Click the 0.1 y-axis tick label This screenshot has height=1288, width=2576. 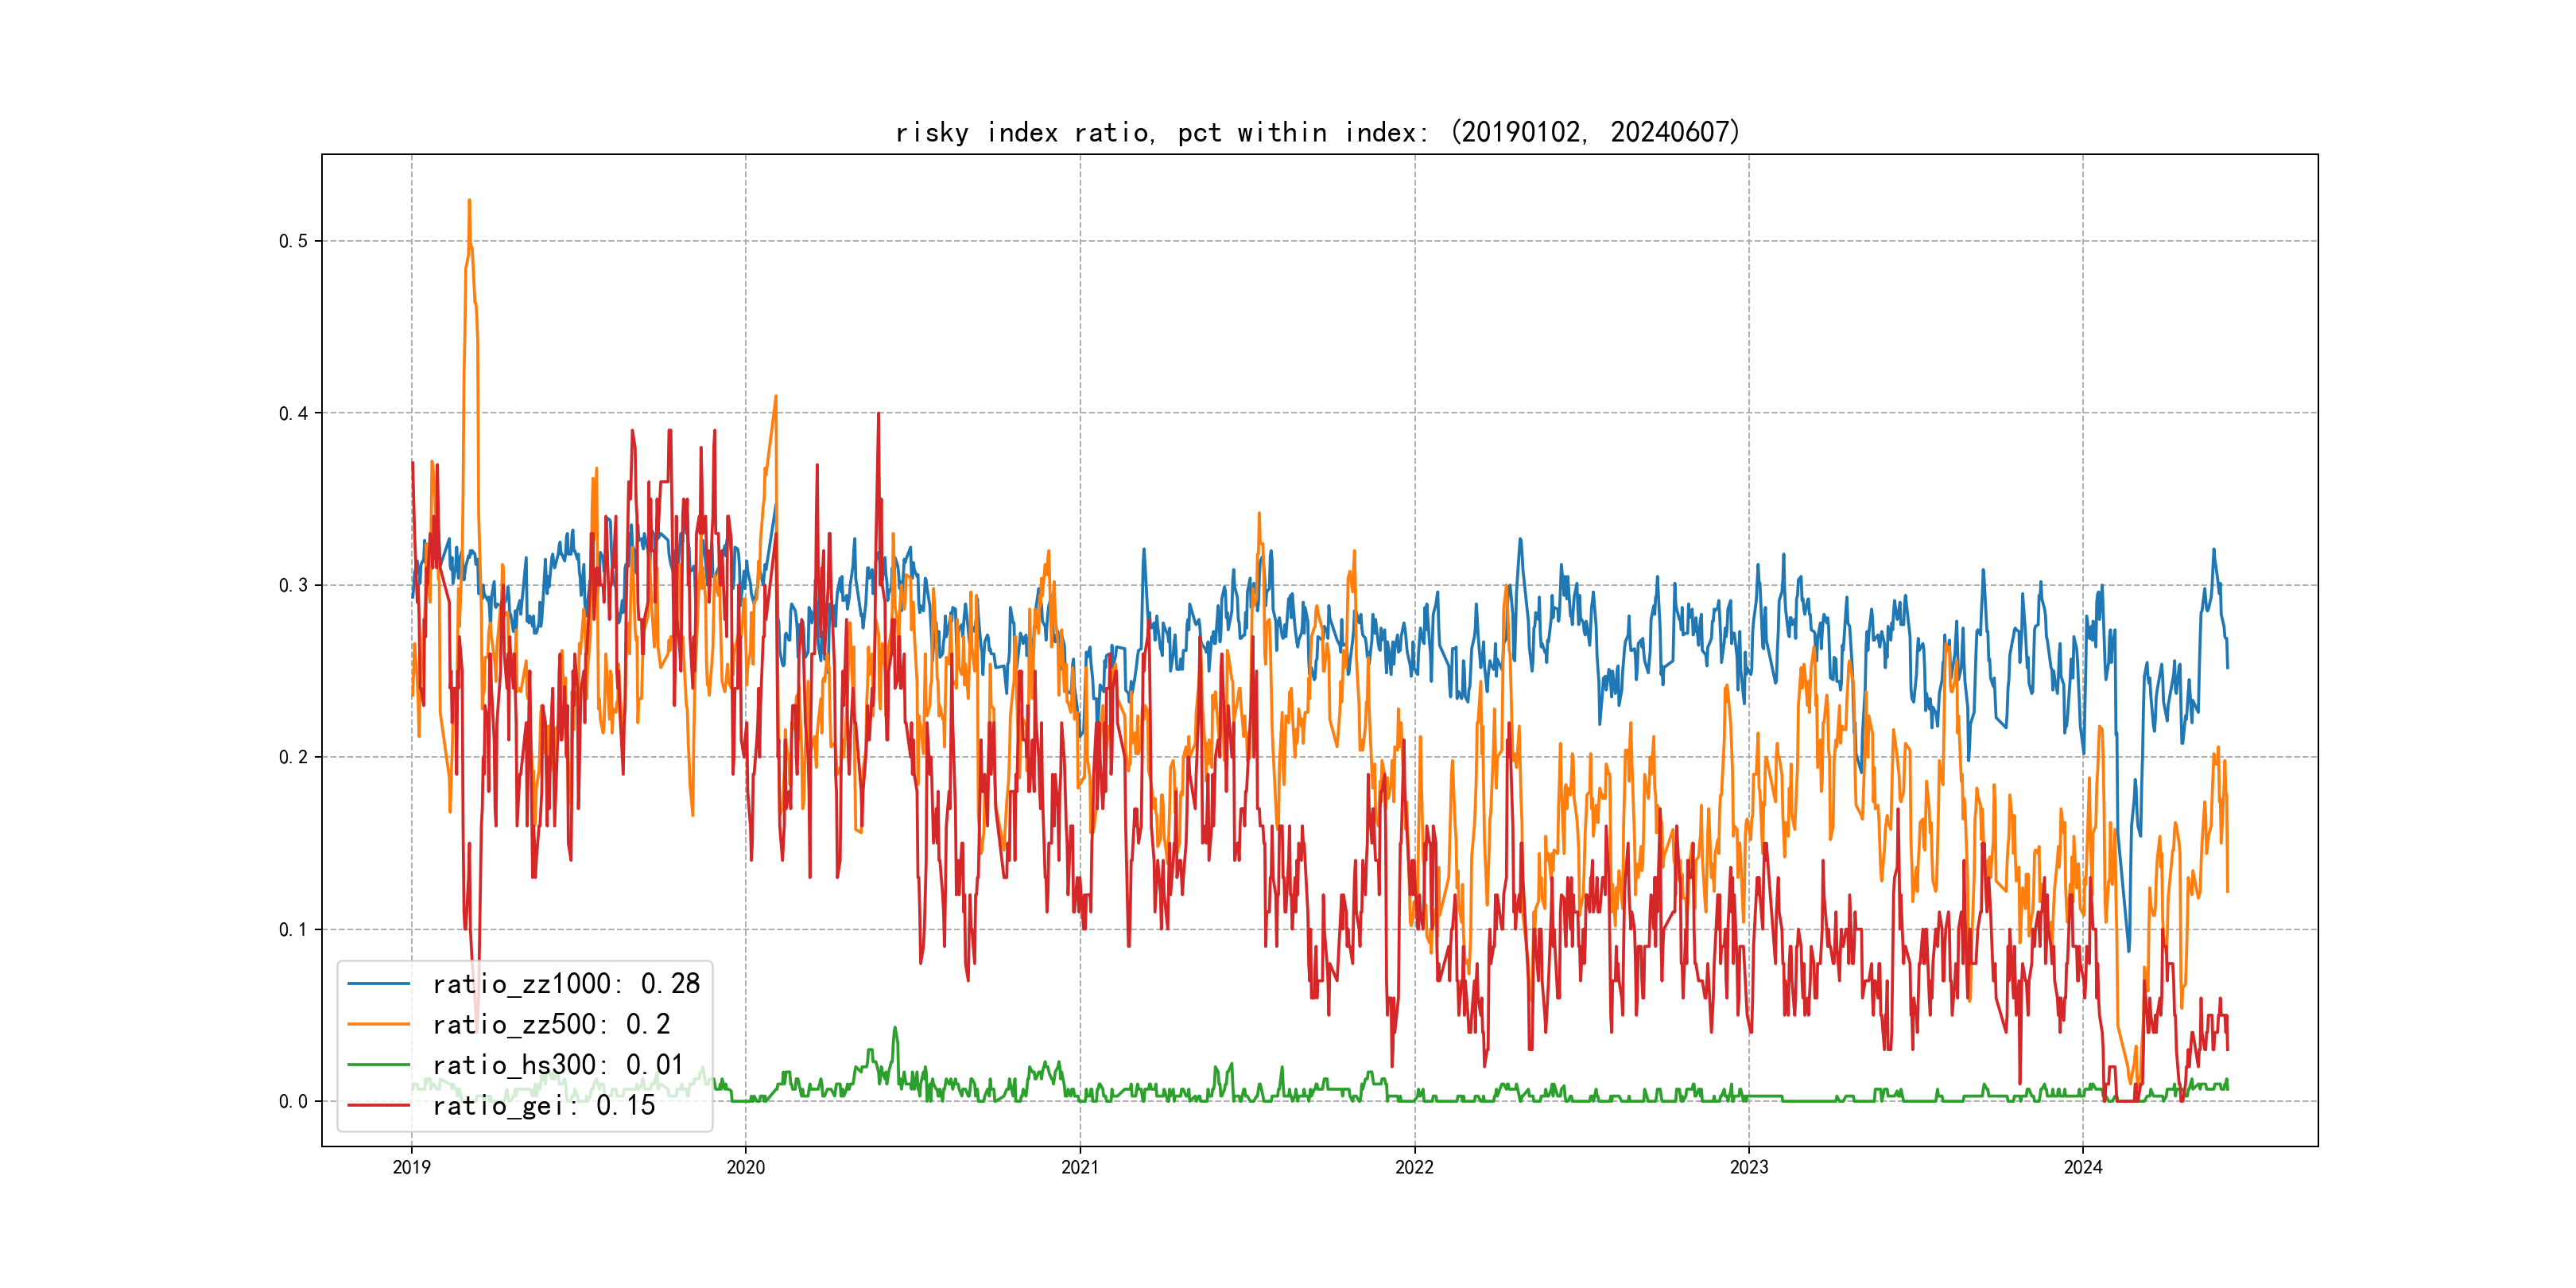click(293, 929)
